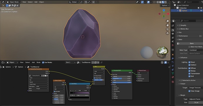Open the 3D viewport Object menu
Screen dimensions: 203x106
coord(41,2)
